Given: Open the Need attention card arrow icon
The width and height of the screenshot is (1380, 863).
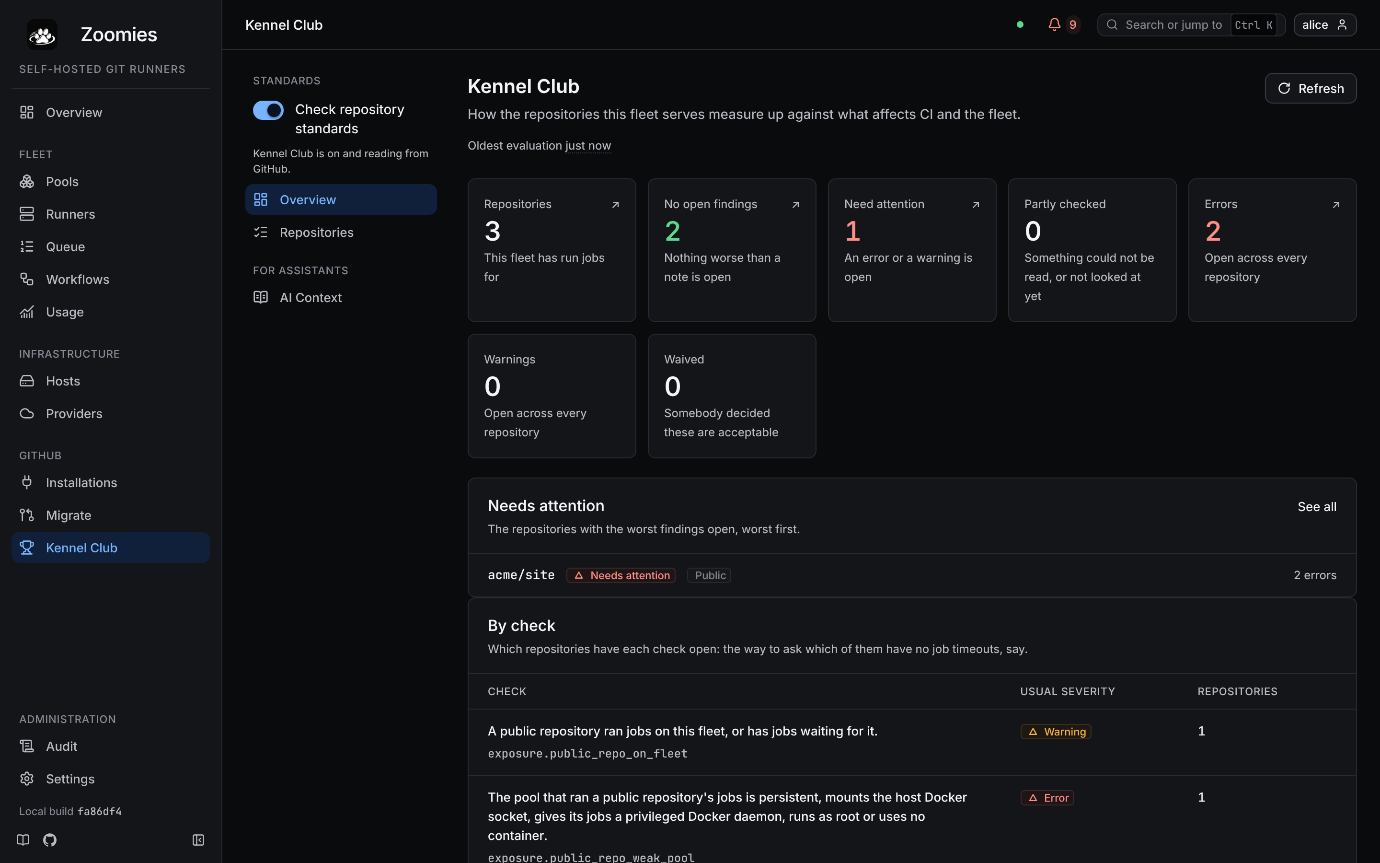Looking at the screenshot, I should 976,204.
